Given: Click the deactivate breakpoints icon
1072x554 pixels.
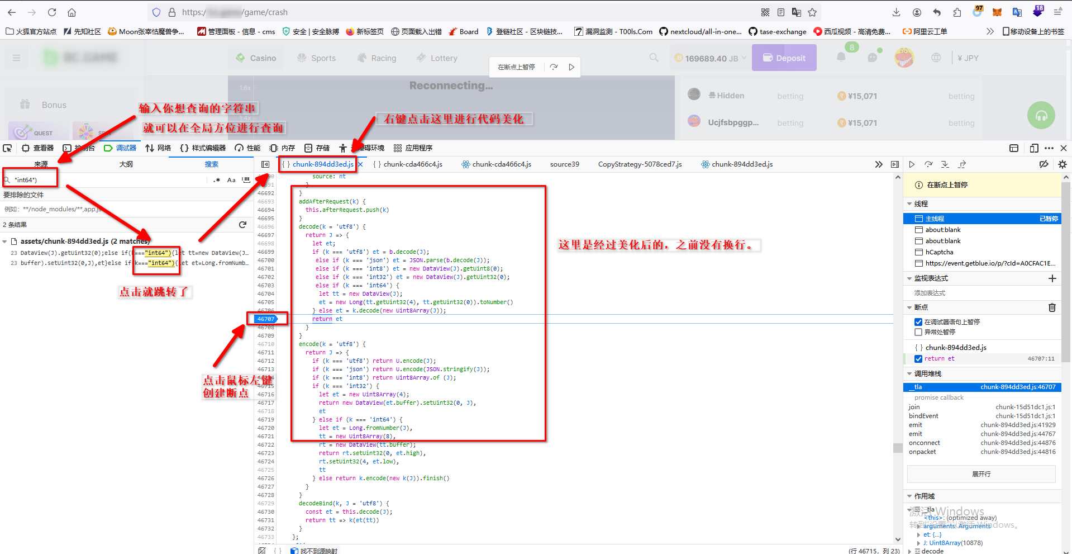Looking at the screenshot, I should 1044,164.
